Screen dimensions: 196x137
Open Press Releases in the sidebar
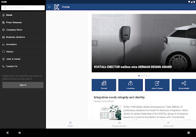coord(23,22)
